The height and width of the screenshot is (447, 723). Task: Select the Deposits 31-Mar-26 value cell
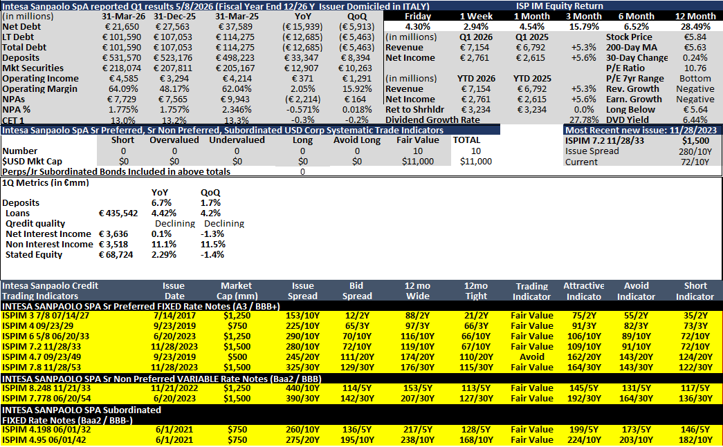[122, 57]
